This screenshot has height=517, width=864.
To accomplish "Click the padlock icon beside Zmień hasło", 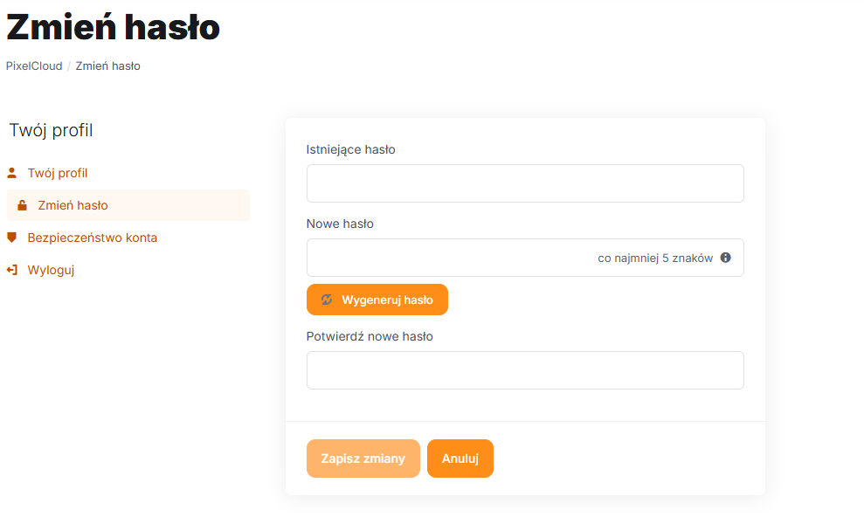I will tap(23, 205).
